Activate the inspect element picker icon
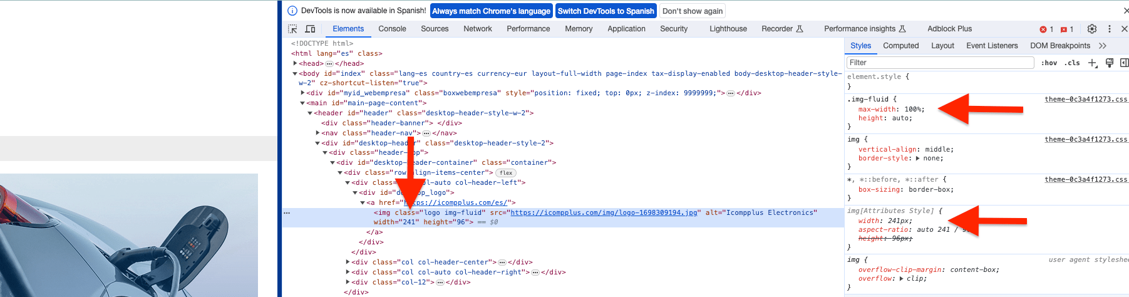 point(292,29)
